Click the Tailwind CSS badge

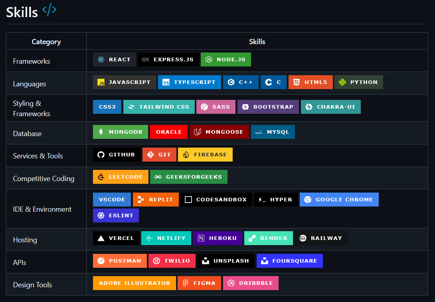tap(159, 107)
